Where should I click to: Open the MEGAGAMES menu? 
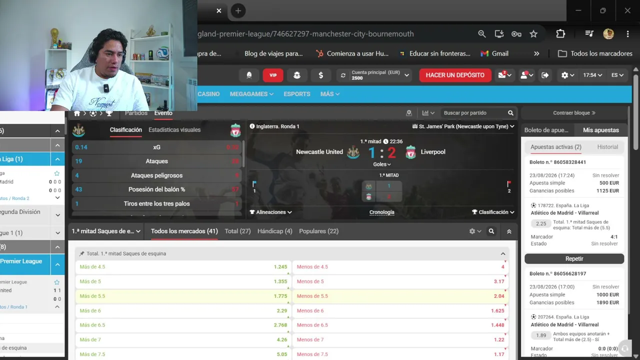pyautogui.click(x=251, y=94)
